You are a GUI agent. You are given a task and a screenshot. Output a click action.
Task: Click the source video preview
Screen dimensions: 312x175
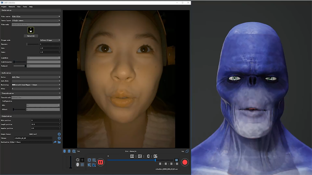(126, 79)
